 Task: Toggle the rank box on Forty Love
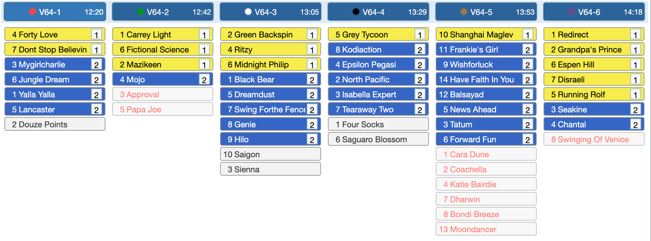pos(97,34)
